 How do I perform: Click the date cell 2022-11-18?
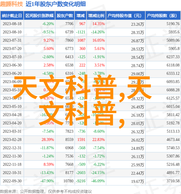click(12, 165)
